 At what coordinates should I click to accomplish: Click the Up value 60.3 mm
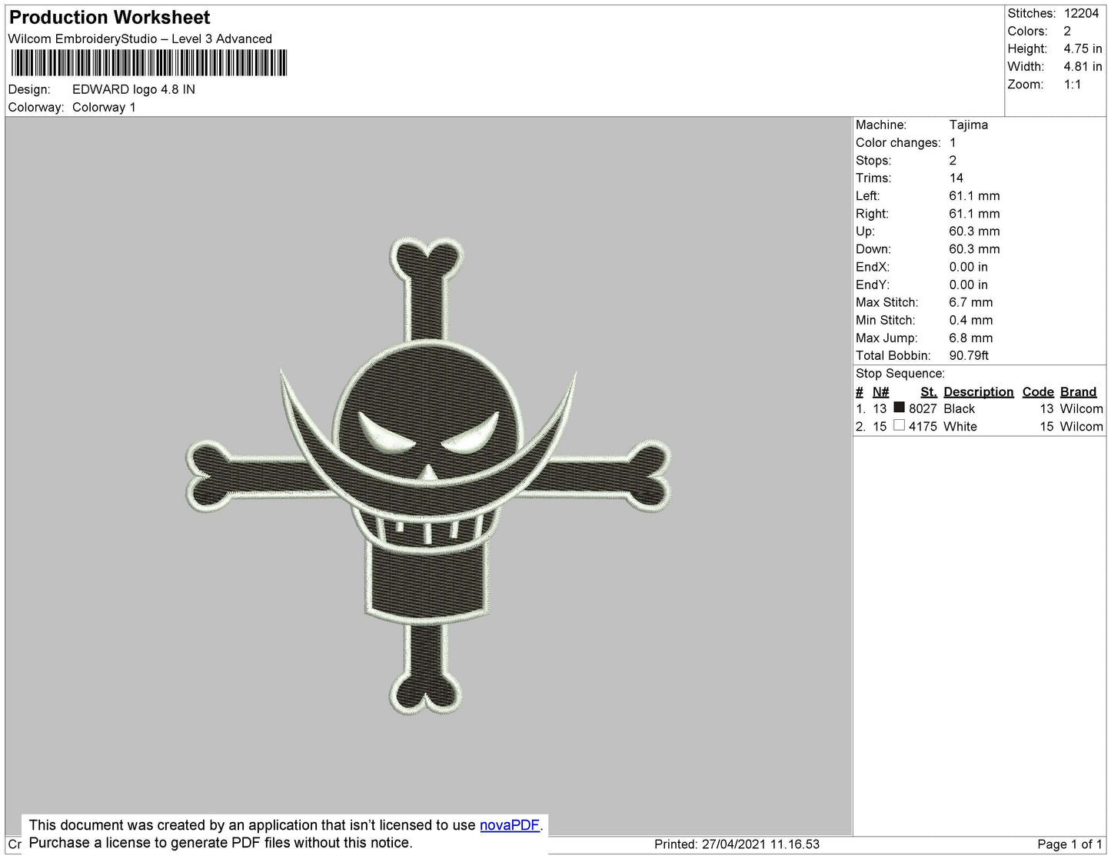point(974,231)
